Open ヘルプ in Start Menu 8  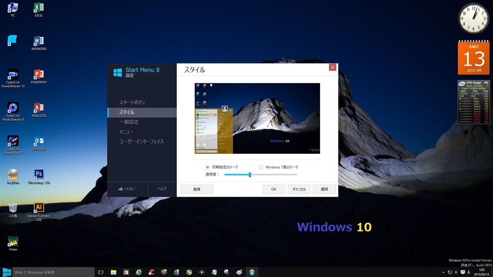[x=162, y=189]
